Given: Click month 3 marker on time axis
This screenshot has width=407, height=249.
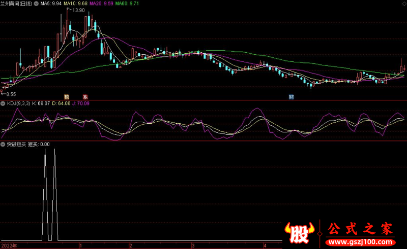Looking at the screenshot, I should pos(193,245).
